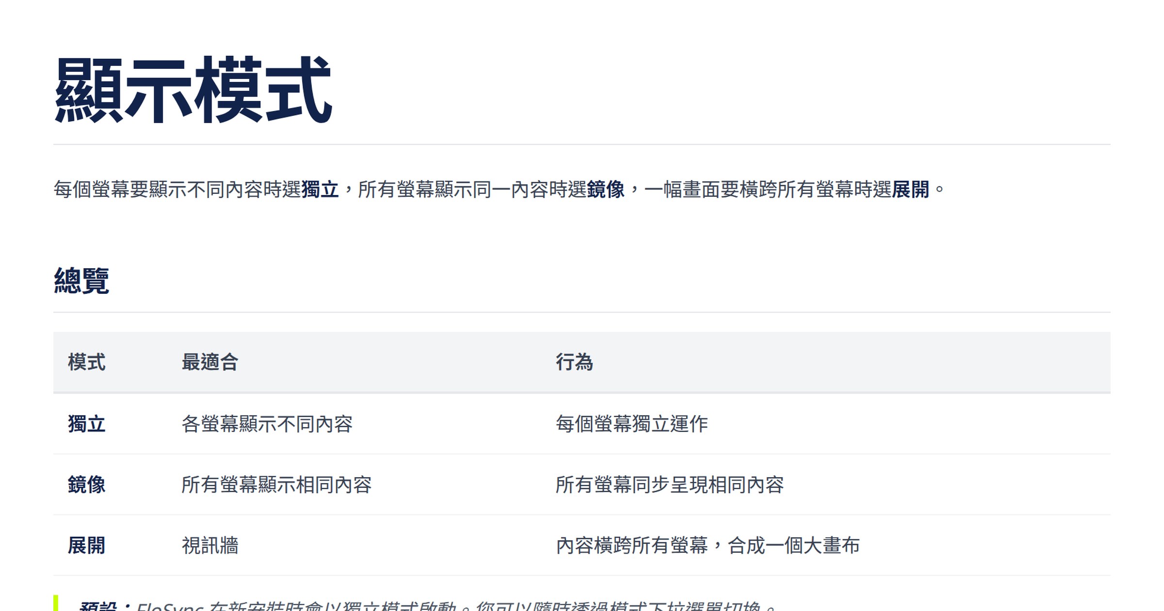Viewport: 1164px width, 611px height.
Task: Click the cell 內容橫跨所有螢幕，合成一個大畫布
Action: pos(708,545)
